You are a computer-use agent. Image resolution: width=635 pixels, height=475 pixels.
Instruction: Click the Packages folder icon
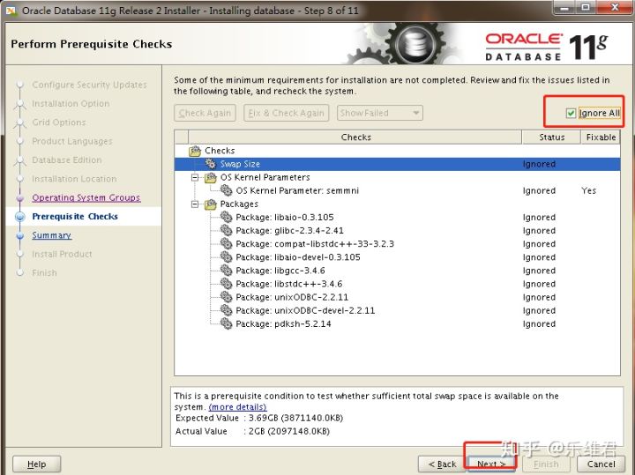[x=211, y=204]
